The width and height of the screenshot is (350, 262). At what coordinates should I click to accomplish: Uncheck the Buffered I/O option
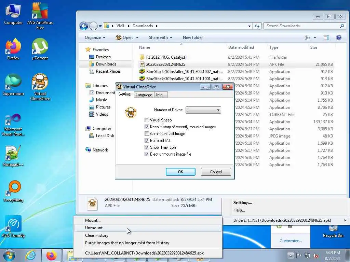click(147, 140)
